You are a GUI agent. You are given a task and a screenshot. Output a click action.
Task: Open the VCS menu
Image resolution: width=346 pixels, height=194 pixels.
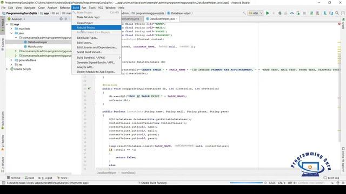tap(101, 8)
